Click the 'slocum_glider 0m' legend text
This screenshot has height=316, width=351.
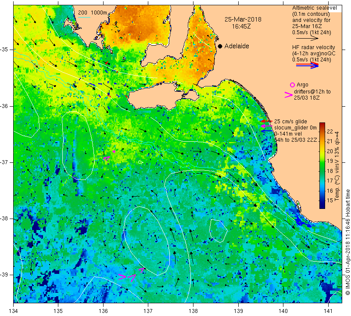(x=295, y=128)
